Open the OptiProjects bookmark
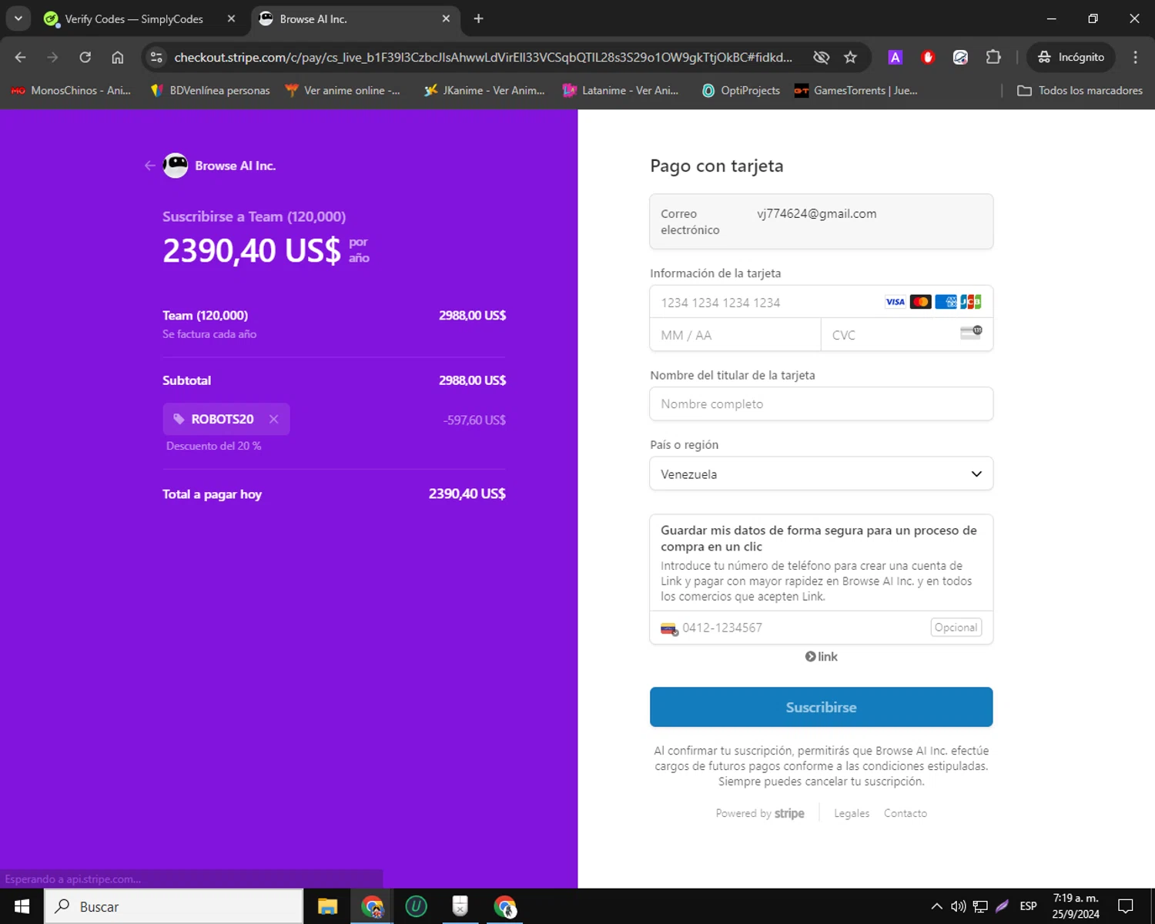The height and width of the screenshot is (924, 1155). (741, 90)
